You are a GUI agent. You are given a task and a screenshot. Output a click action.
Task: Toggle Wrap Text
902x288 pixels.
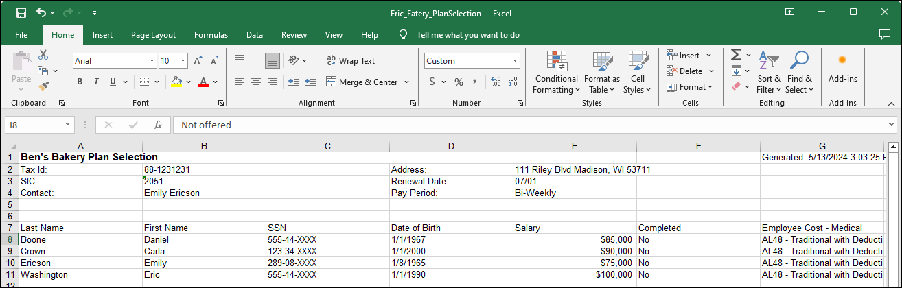point(351,60)
